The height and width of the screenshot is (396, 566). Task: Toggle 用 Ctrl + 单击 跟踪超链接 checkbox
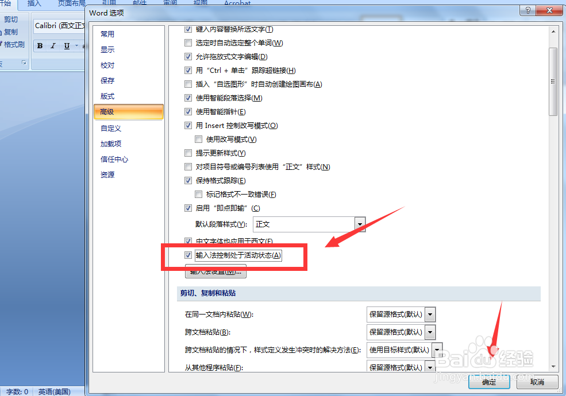coord(188,71)
